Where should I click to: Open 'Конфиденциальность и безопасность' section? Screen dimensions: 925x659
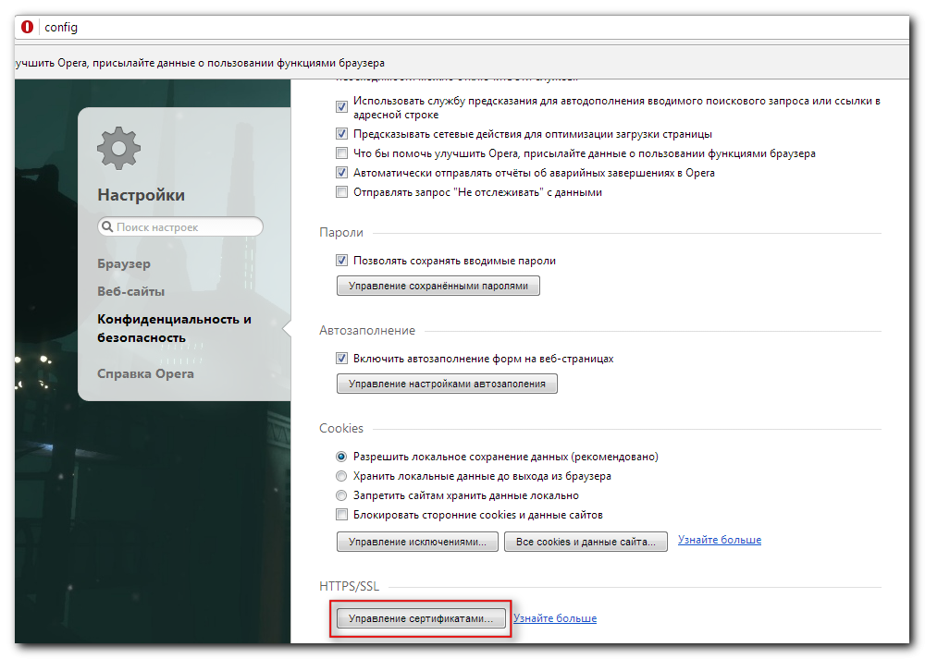(x=174, y=328)
